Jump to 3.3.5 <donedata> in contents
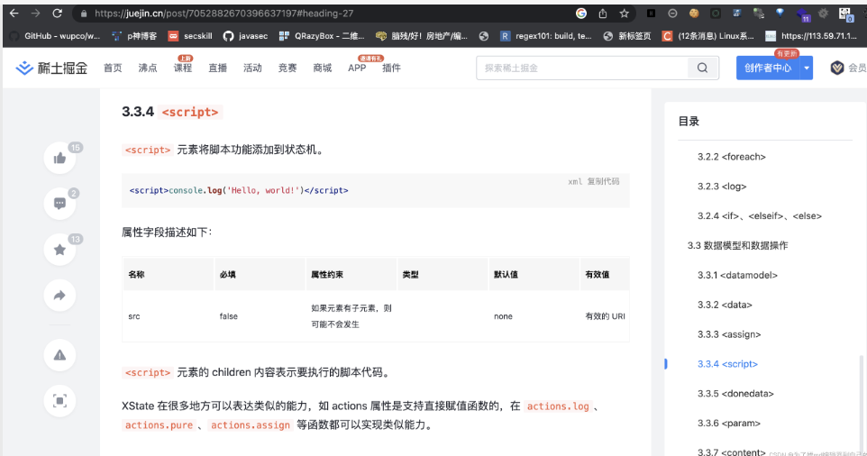Image resolution: width=867 pixels, height=456 pixels. pos(735,394)
